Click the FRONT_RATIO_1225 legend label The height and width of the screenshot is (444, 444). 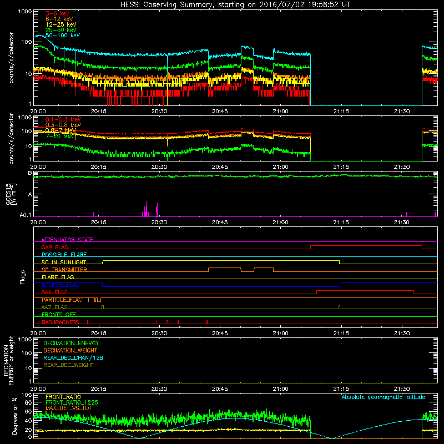pyautogui.click(x=72, y=402)
